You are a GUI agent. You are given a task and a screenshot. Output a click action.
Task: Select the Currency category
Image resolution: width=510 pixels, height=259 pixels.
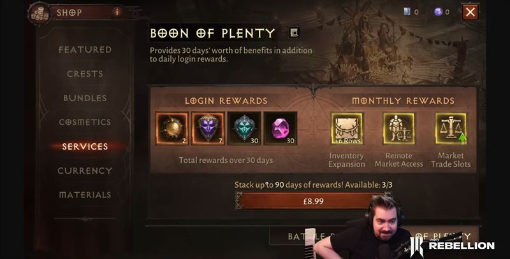point(85,171)
